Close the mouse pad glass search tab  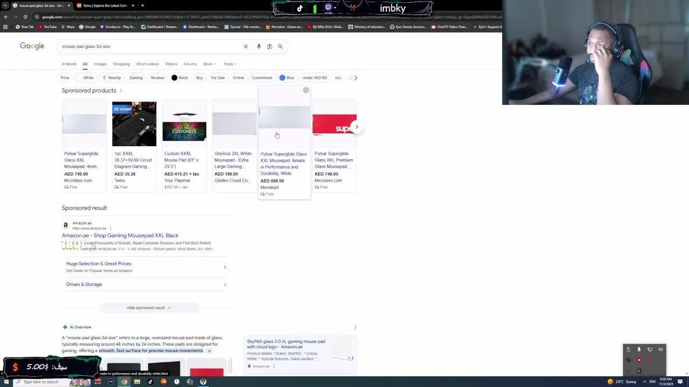pyautogui.click(x=68, y=5)
